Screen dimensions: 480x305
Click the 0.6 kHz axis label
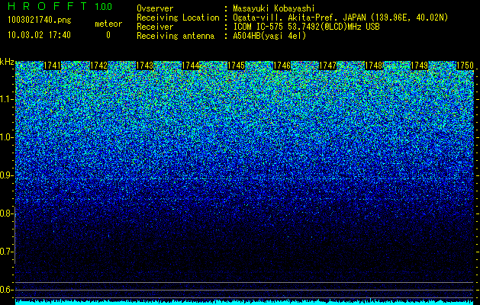click(5, 290)
